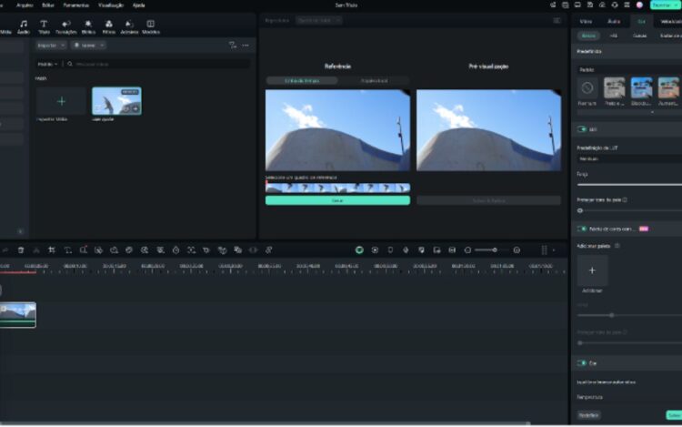This screenshot has height=427, width=682.
Task: Select the crop tool in timeline toolbar
Action: (x=52, y=249)
